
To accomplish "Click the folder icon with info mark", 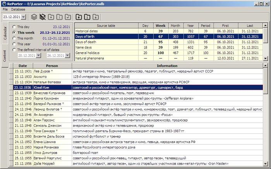I will [x=87, y=17].
